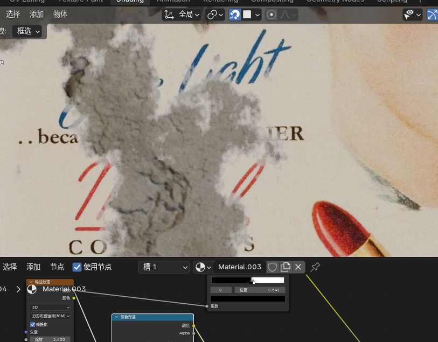This screenshot has height=342, width=438.
Task: Click the white snap increment icon
Action: pos(247,15)
